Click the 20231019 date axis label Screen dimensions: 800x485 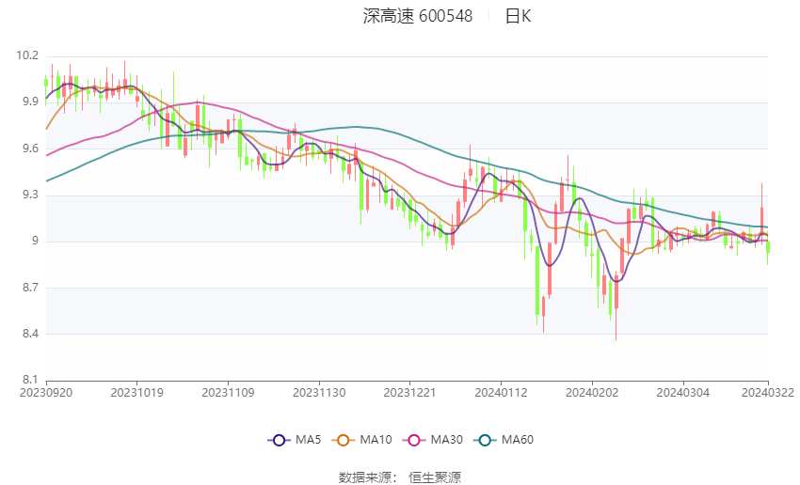(x=136, y=393)
